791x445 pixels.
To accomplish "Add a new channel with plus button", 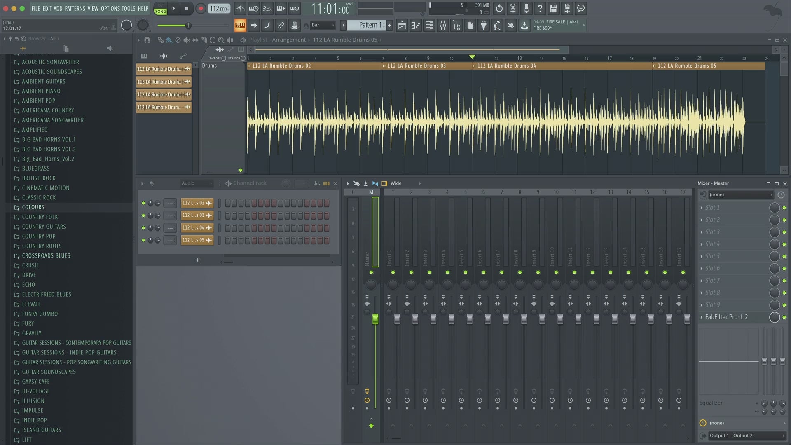I will [x=198, y=260].
